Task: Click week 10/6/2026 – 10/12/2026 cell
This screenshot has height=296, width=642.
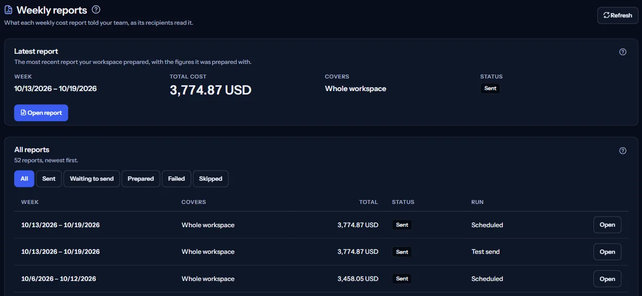Action: 59,279
